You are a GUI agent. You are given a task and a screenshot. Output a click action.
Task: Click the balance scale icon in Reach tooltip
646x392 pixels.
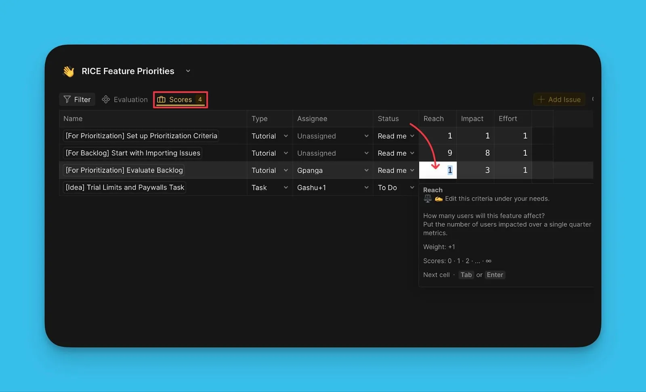428,198
